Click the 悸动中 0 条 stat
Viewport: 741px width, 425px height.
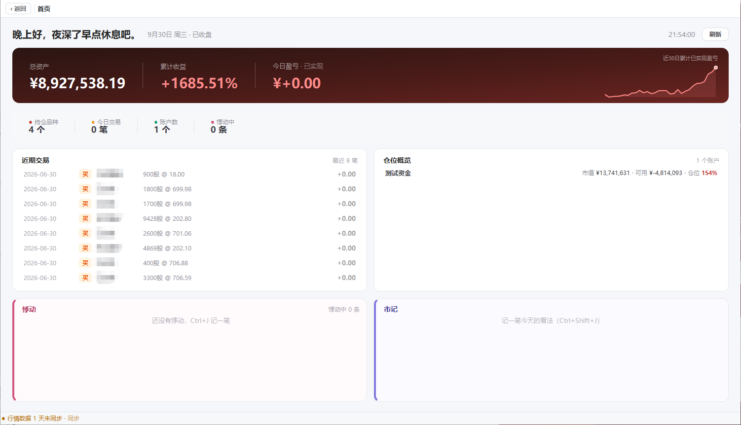[x=222, y=126]
